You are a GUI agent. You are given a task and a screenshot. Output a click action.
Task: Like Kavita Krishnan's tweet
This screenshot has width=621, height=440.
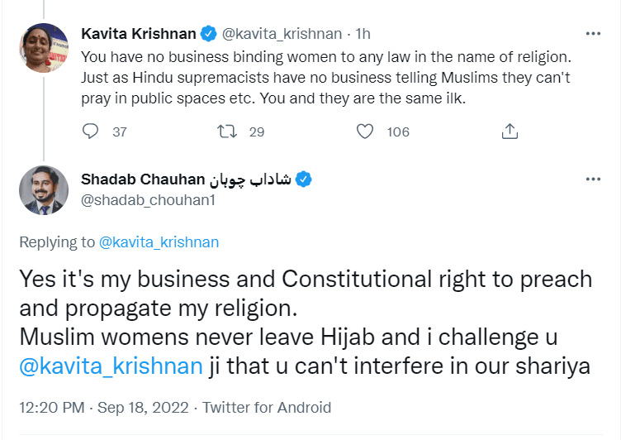[367, 131]
